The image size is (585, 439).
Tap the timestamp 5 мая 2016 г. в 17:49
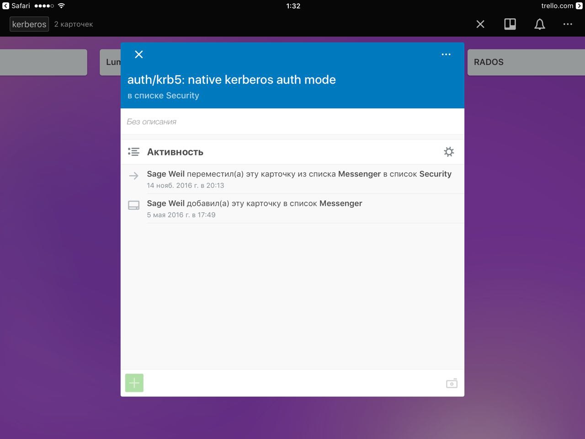pos(181,214)
